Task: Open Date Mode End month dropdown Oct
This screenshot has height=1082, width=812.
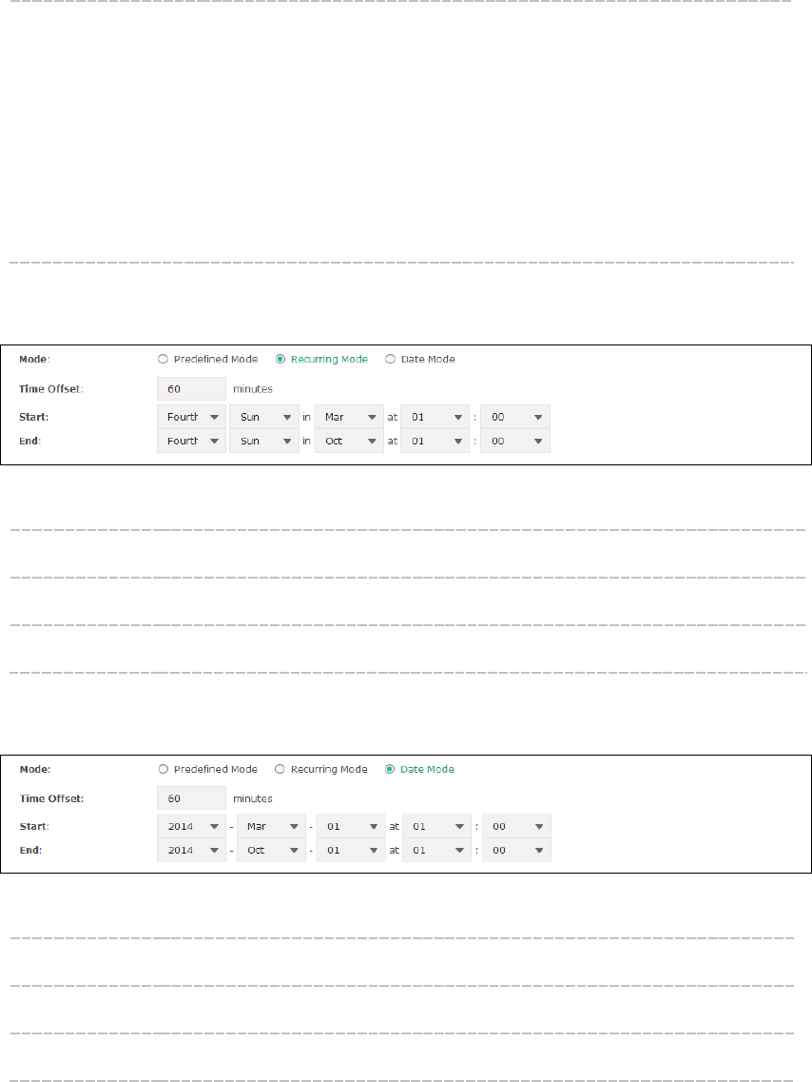Action: click(x=272, y=850)
